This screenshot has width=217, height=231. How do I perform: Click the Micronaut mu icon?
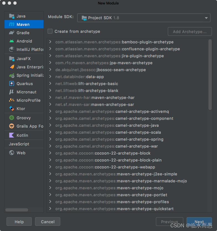[12, 92]
